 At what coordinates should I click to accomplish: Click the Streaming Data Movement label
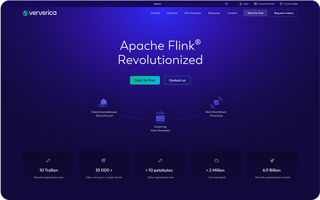click(160, 128)
